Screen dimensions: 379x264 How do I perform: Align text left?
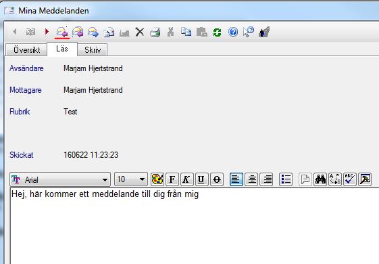(236, 179)
